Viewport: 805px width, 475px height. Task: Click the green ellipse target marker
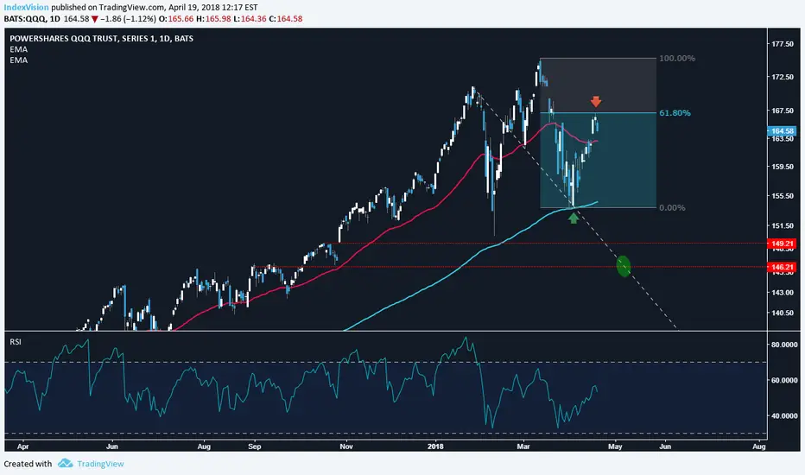click(624, 266)
